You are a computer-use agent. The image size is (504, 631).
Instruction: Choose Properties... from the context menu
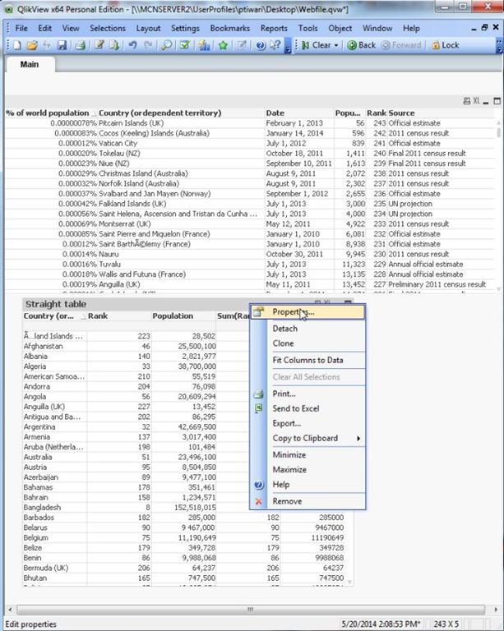[307, 312]
